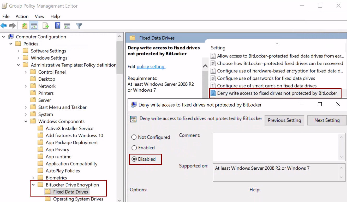Select the Biometrics tree item
The image size is (347, 202).
(x=56, y=177)
